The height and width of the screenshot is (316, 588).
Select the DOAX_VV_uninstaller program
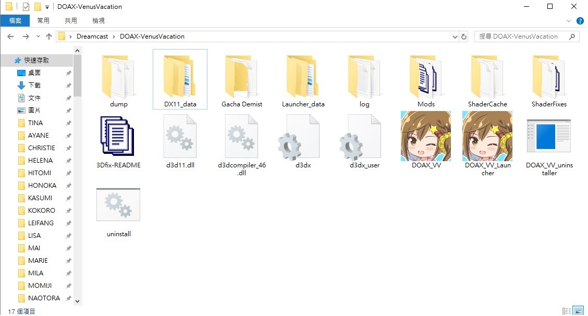pos(549,147)
